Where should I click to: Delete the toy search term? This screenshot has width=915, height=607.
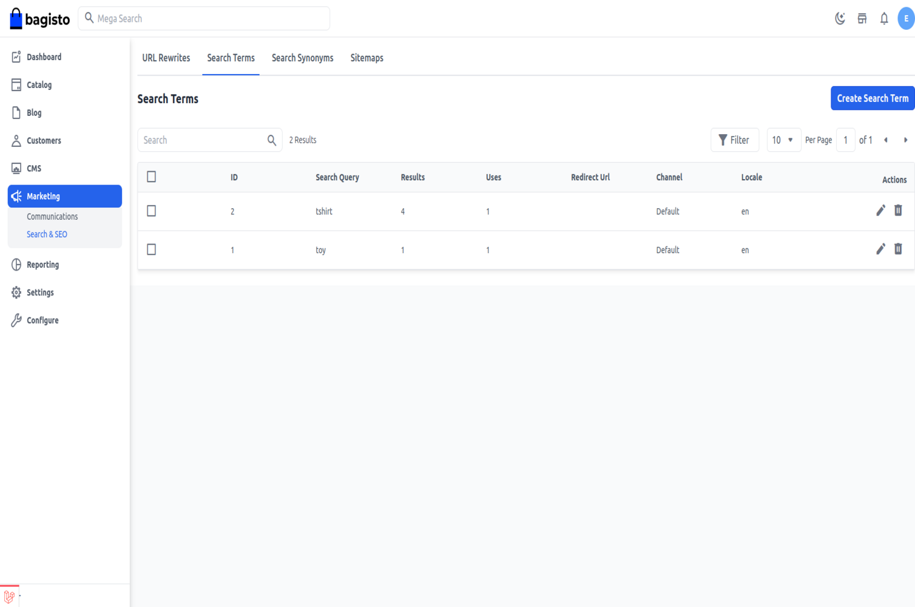[898, 249]
